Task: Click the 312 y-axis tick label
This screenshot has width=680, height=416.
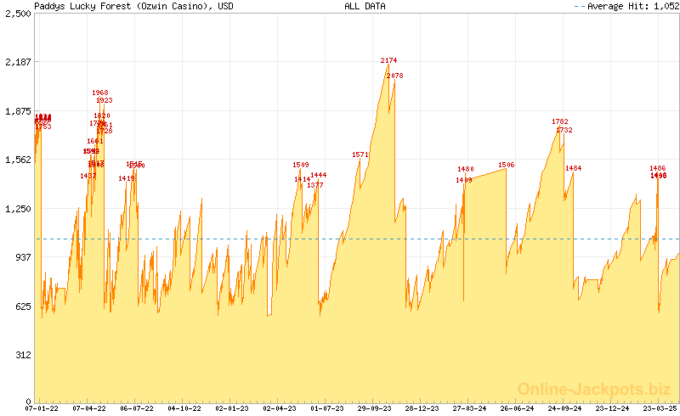Action: click(22, 355)
